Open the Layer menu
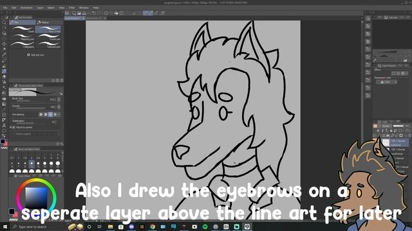The width and height of the screenshot is (412, 231). click(x=40, y=8)
